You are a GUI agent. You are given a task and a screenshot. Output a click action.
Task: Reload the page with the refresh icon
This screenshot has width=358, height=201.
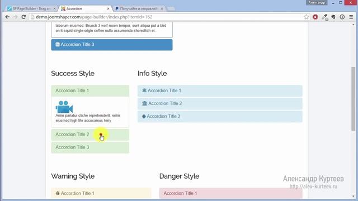[x=23, y=17]
